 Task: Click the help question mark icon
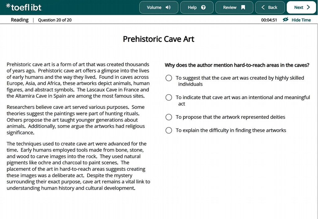point(203,7)
